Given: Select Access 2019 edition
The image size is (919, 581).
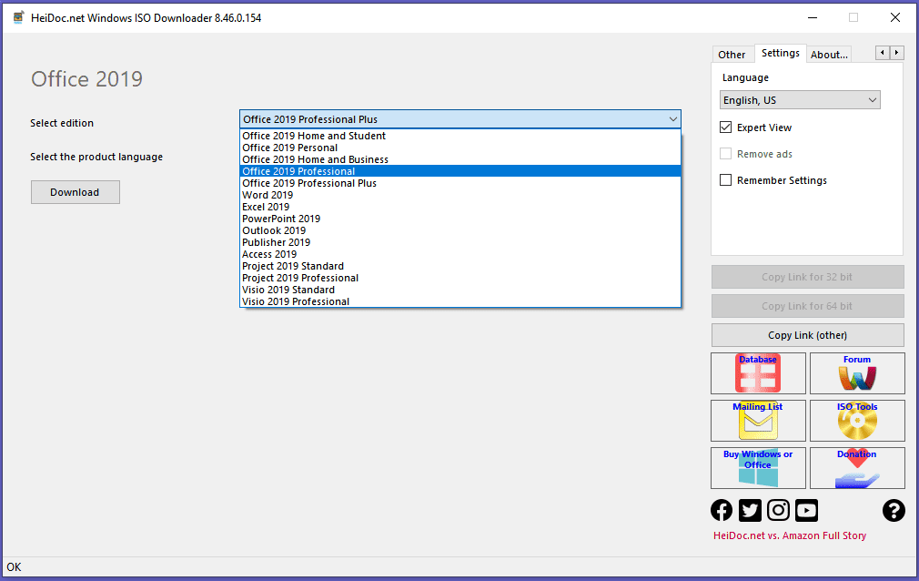Looking at the screenshot, I should point(460,254).
